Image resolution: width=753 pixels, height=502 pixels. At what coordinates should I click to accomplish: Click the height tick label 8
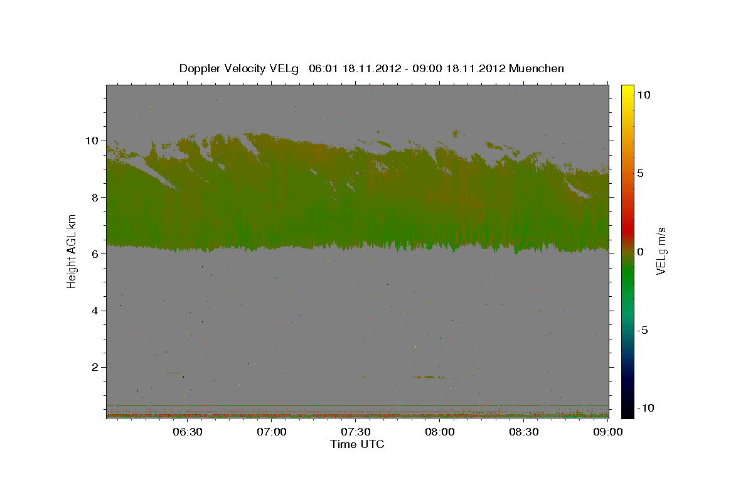pyautogui.click(x=96, y=197)
